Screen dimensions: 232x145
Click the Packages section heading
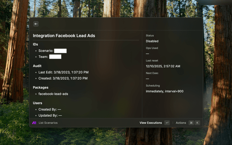tap(41, 87)
